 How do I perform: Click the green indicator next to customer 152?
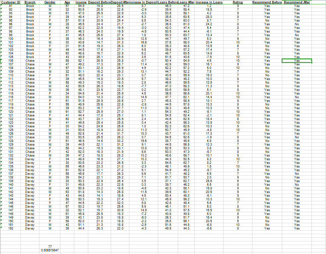[1, 228]
